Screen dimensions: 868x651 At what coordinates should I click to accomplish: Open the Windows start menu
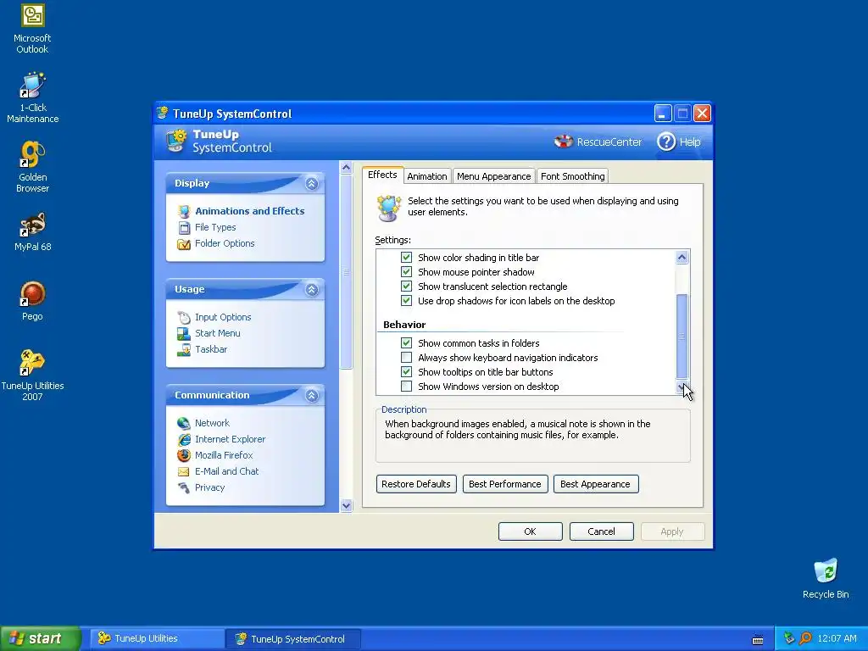pos(40,639)
